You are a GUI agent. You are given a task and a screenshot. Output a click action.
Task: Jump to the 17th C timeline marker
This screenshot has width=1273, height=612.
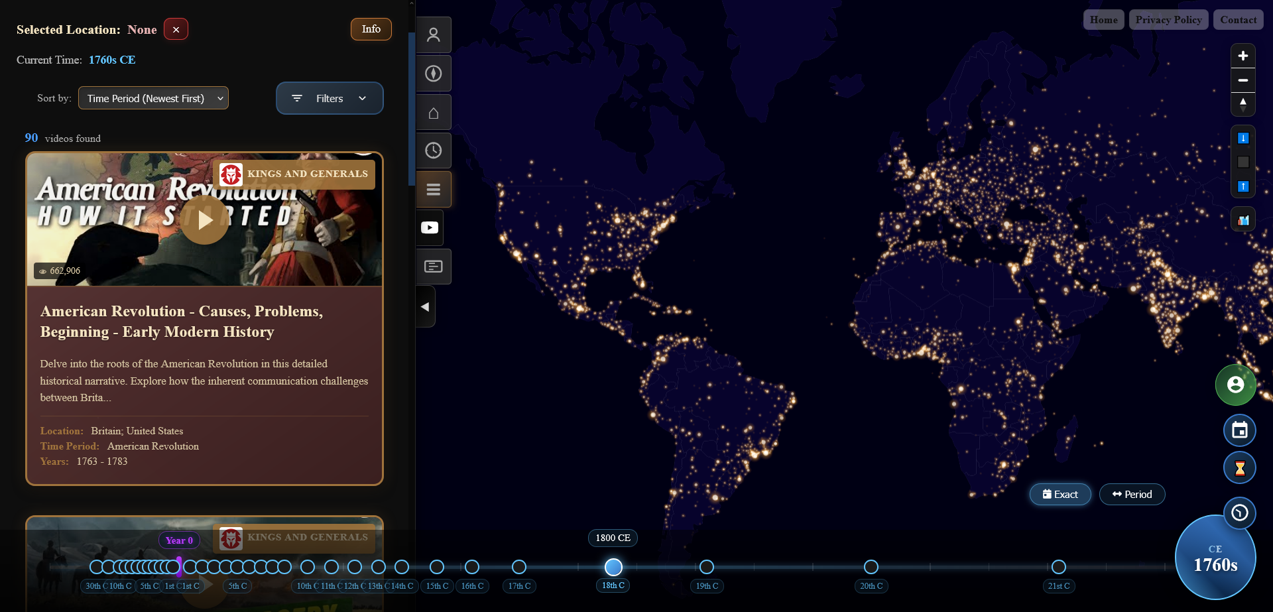519,567
